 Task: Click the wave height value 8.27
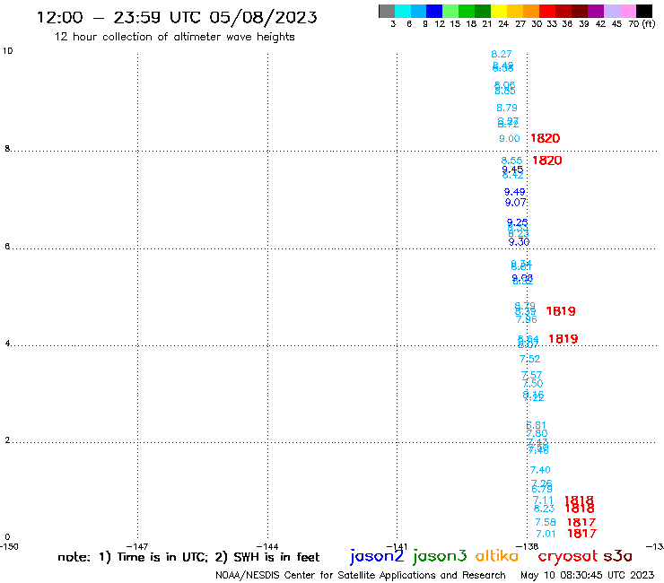pyautogui.click(x=502, y=54)
